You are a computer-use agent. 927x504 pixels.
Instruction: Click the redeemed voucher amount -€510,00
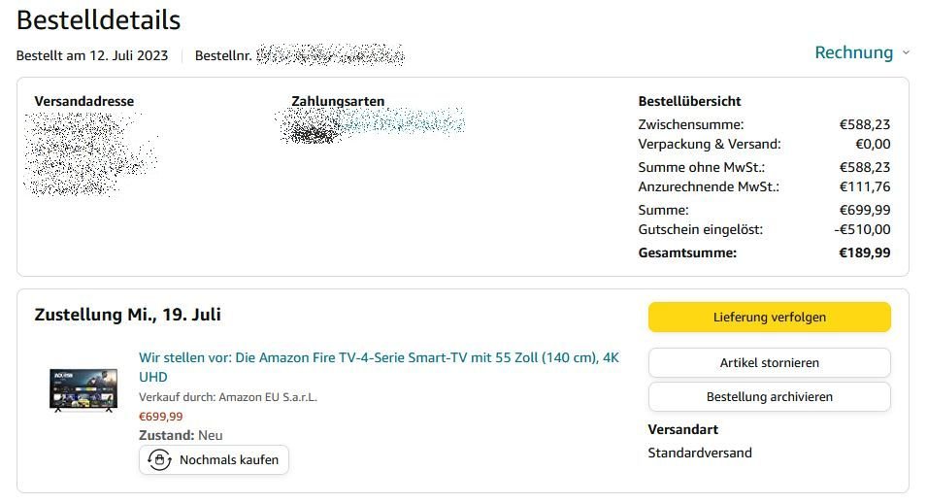click(863, 229)
